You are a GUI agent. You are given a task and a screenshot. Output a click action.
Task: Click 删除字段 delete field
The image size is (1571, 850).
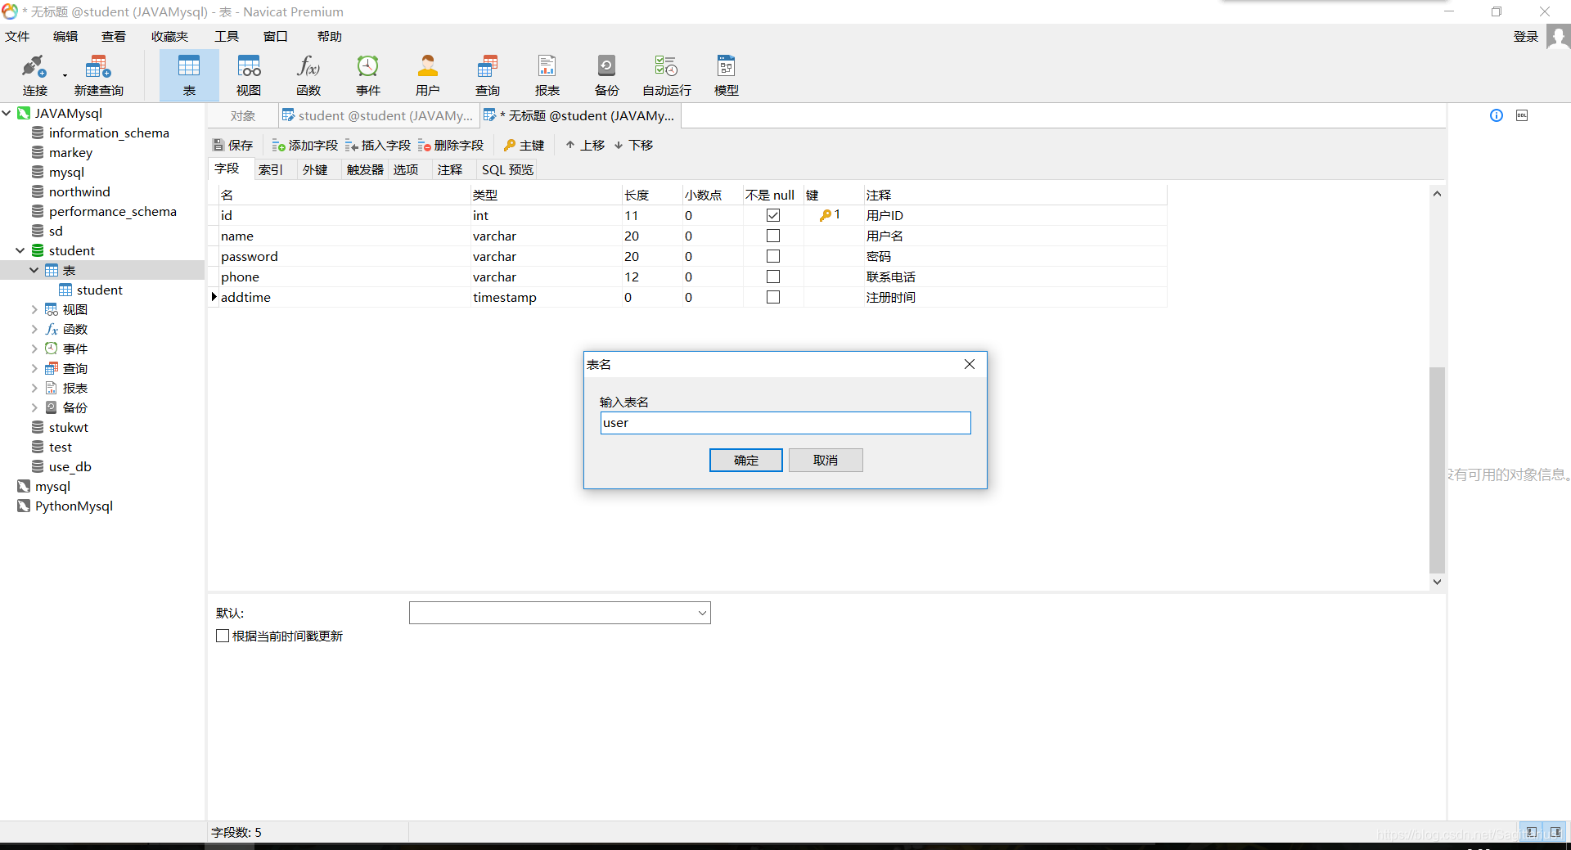(451, 145)
